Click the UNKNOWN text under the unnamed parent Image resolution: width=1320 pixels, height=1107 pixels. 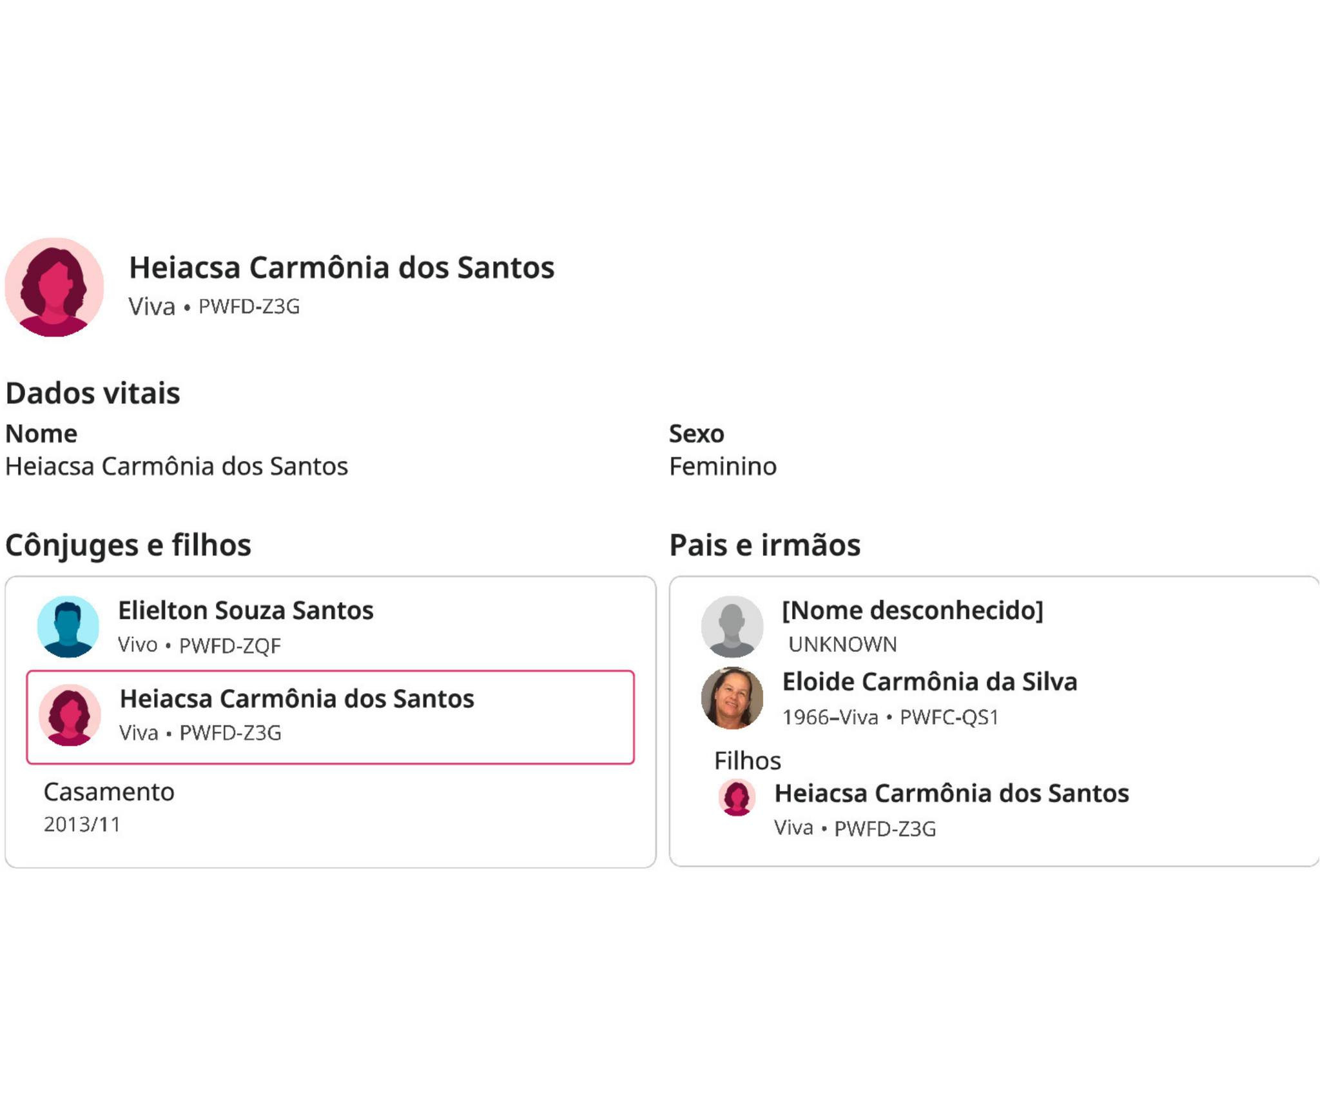842,644
